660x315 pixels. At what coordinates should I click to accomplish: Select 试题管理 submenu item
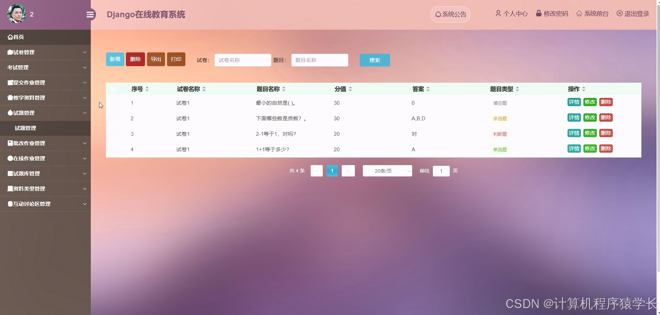[25, 128]
